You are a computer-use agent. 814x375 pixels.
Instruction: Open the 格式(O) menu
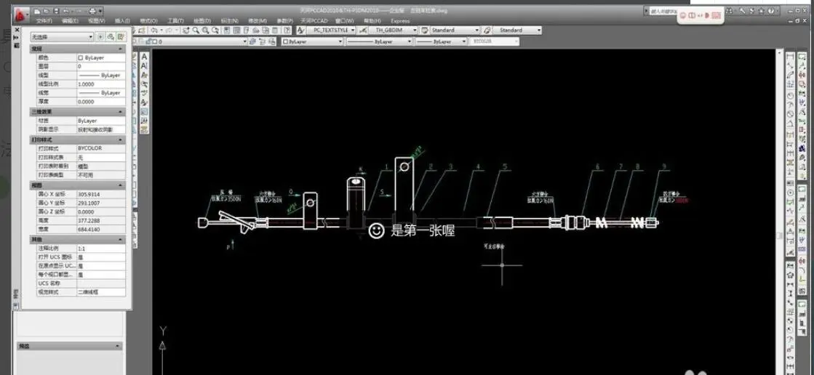pyautogui.click(x=148, y=21)
